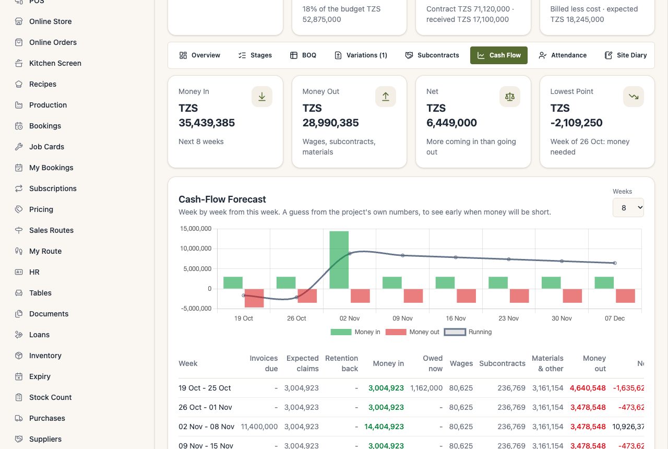Viewport: 668px width, 449px height.
Task: Click the Bookings calendar icon
Action: click(x=19, y=126)
